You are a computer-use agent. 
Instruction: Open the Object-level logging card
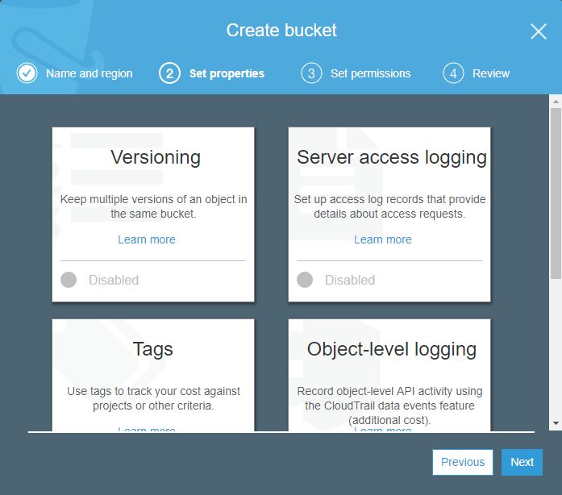tap(390, 351)
